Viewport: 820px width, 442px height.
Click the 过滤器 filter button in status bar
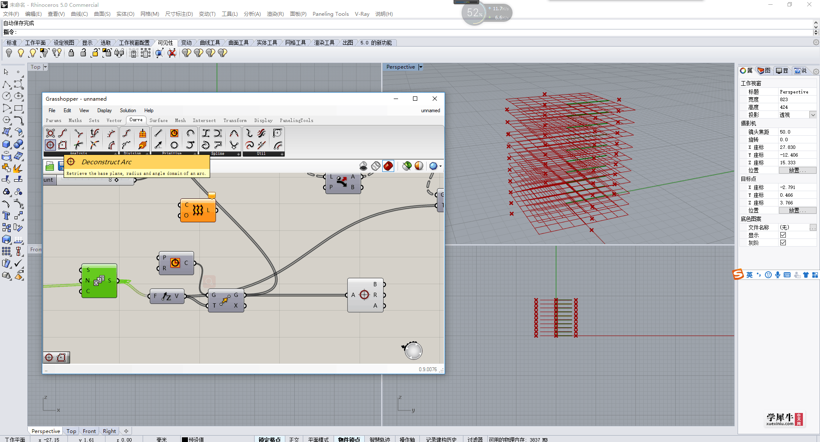click(x=475, y=439)
